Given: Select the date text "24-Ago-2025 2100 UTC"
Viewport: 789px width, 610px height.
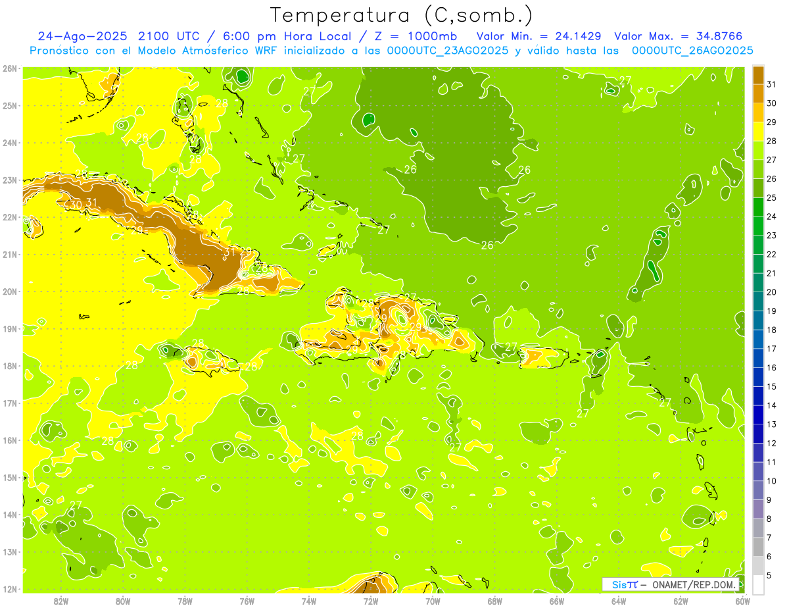Looking at the screenshot, I should pos(120,36).
